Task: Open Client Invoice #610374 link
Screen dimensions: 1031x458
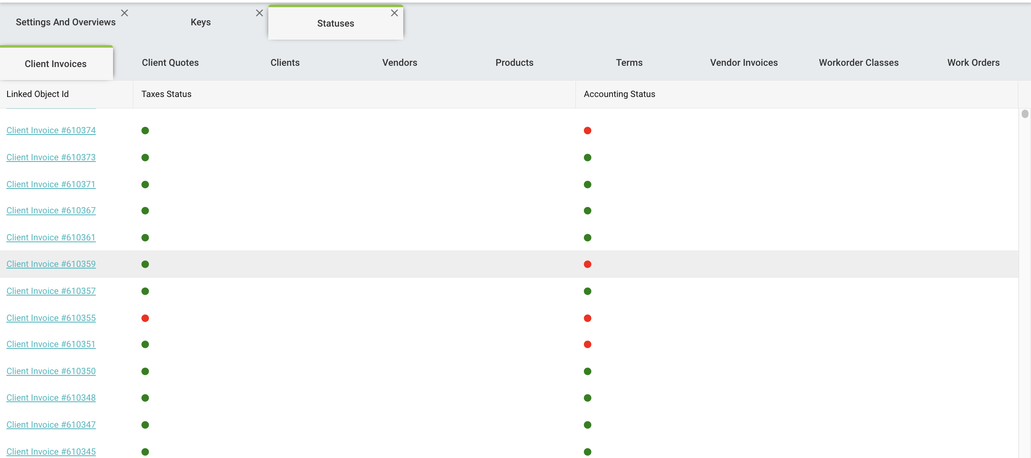Action: pos(51,131)
